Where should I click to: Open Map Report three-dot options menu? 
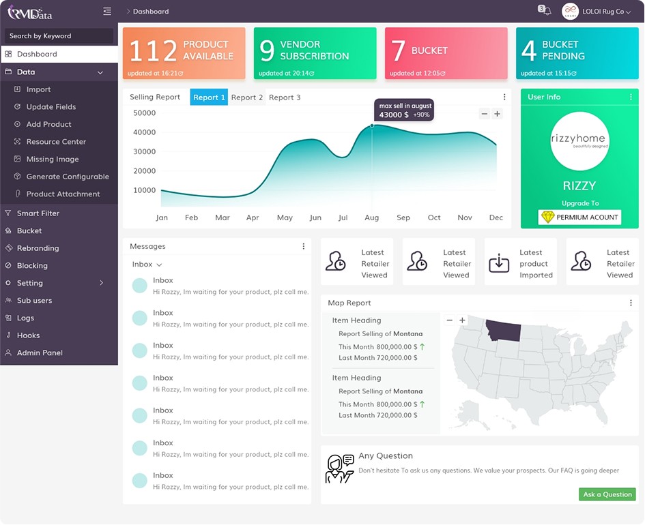click(x=631, y=303)
